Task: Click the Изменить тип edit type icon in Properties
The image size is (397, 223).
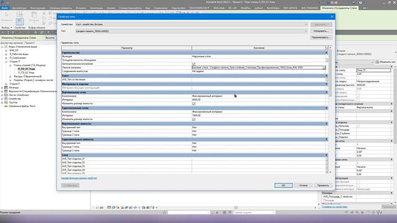Action: pyautogui.click(x=377, y=62)
